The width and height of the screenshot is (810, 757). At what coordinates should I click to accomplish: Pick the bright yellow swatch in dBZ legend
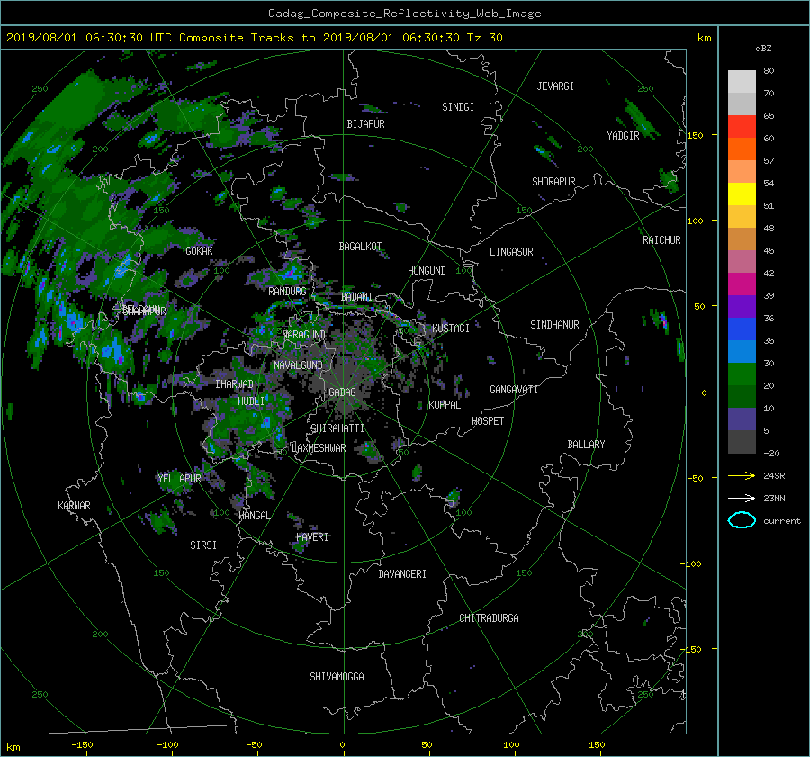(742, 194)
